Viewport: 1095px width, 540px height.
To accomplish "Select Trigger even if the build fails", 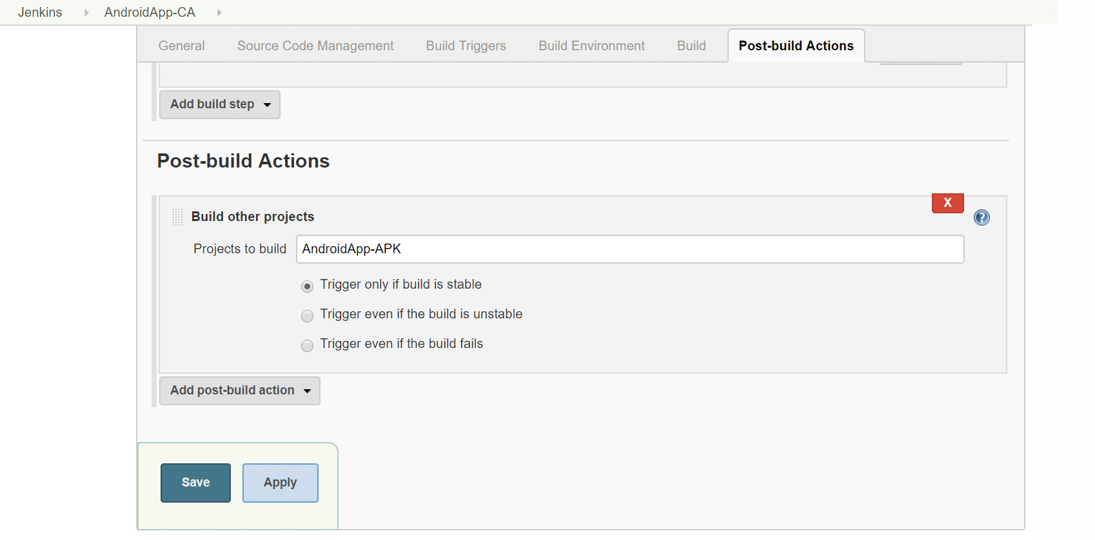I will [x=308, y=345].
